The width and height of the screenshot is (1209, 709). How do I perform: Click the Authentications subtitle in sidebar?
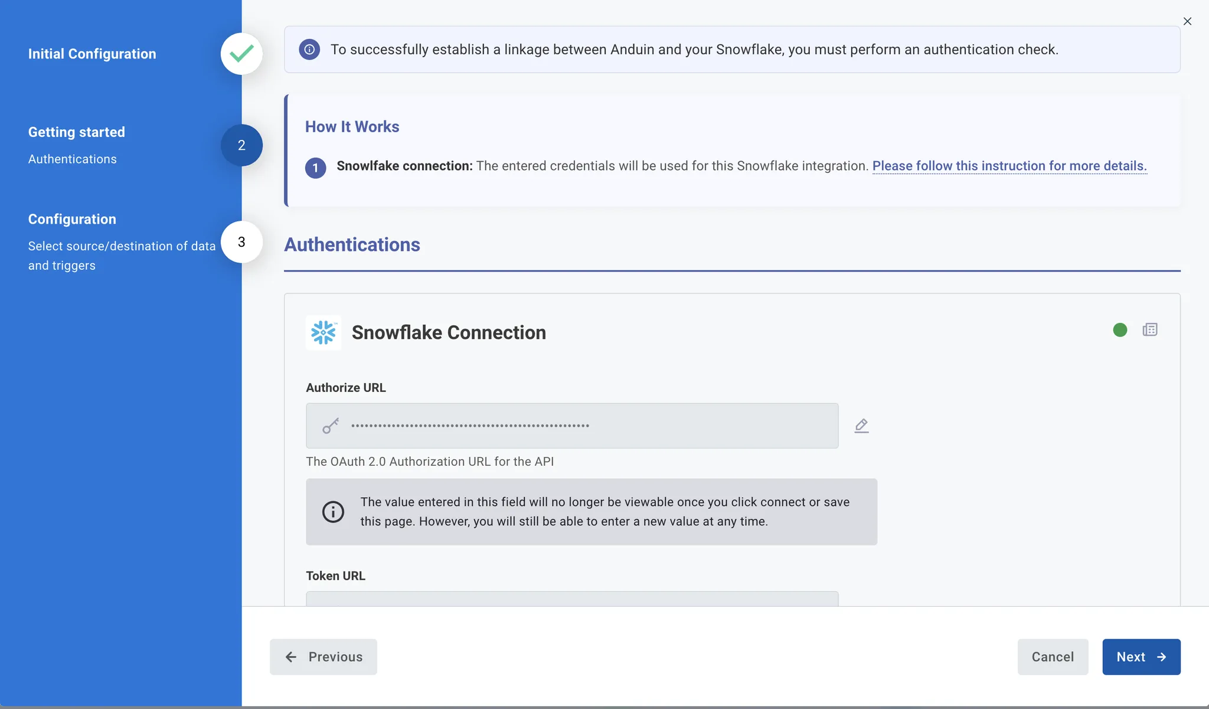click(x=73, y=159)
